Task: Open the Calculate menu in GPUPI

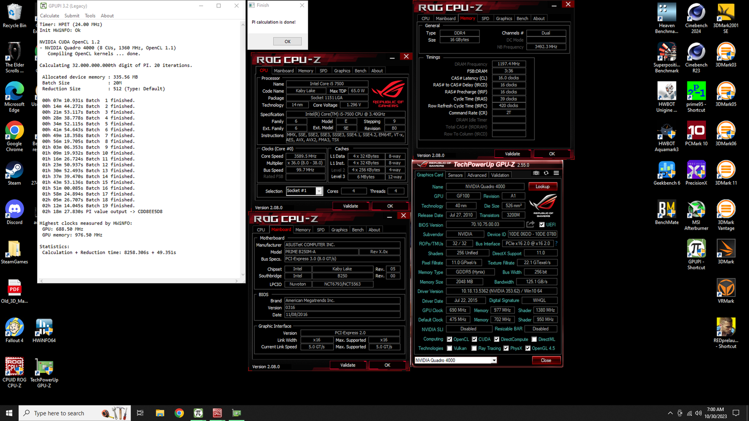Action: 50,16
